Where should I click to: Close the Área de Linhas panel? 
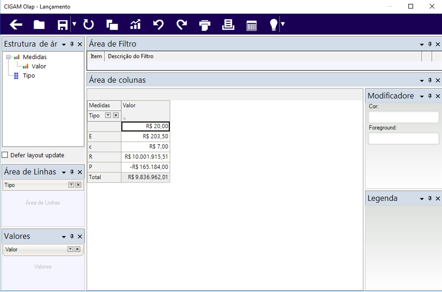click(80, 172)
